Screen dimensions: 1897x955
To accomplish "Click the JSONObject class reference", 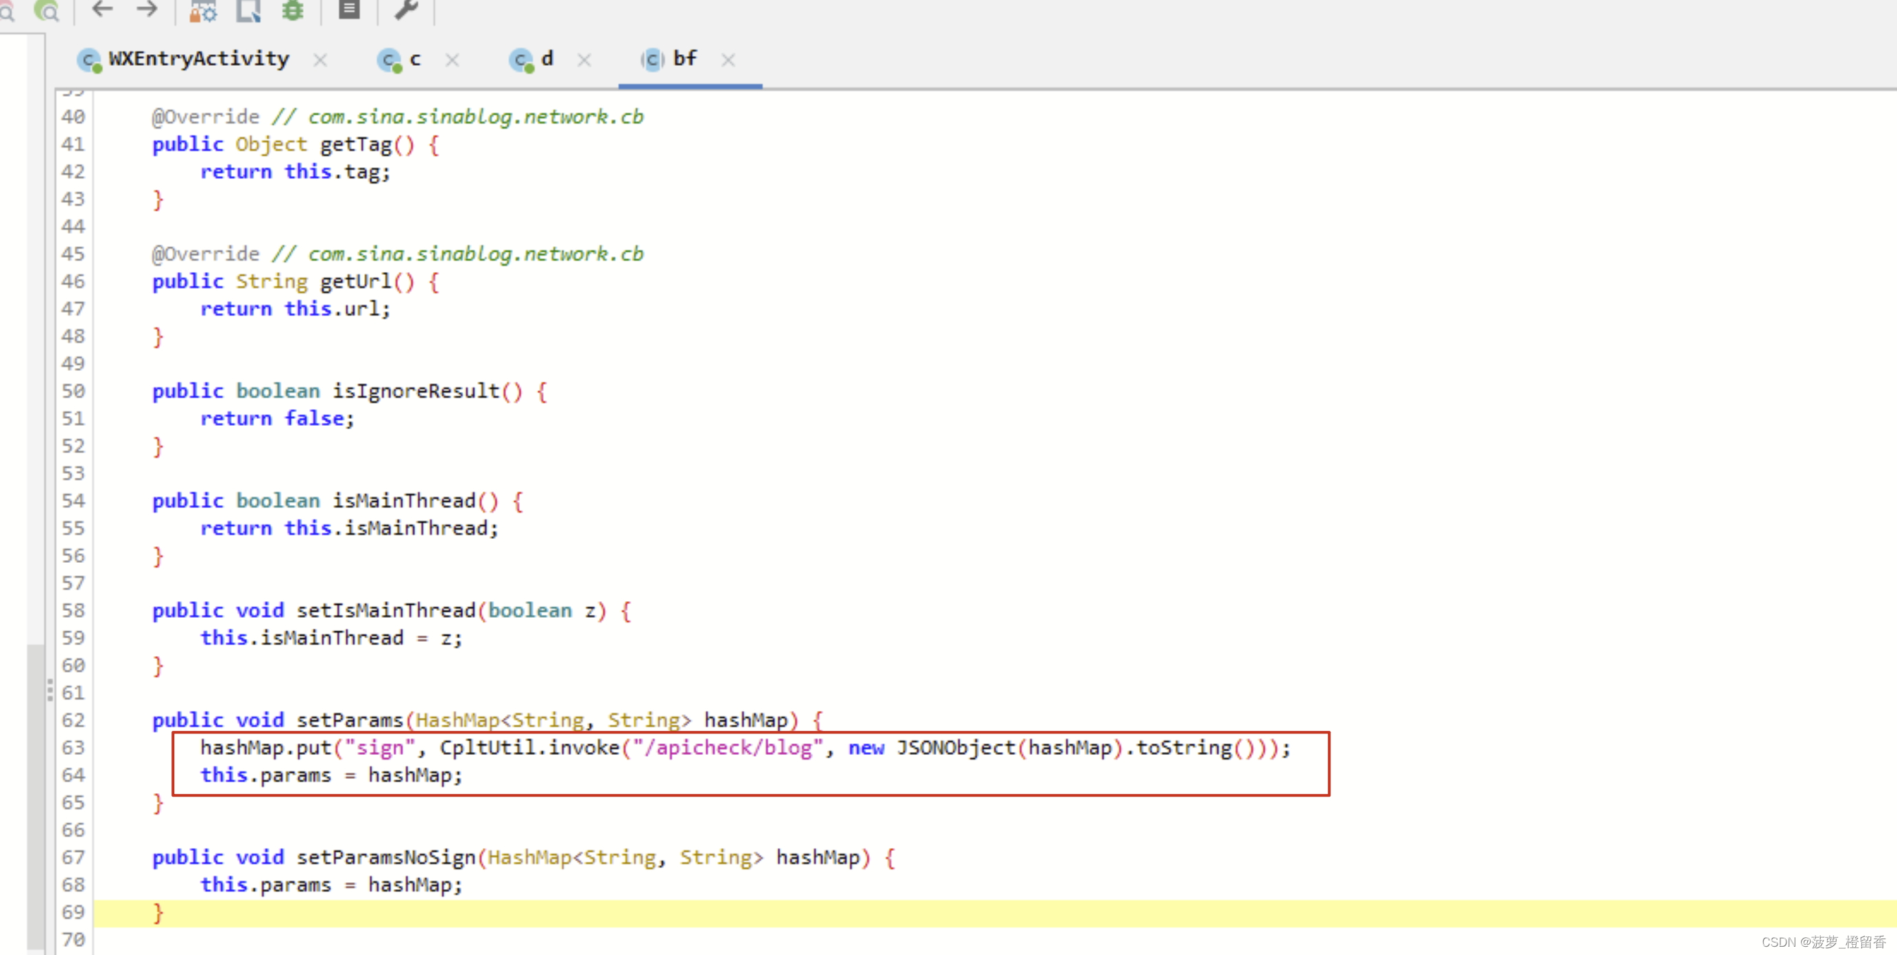I will point(955,747).
